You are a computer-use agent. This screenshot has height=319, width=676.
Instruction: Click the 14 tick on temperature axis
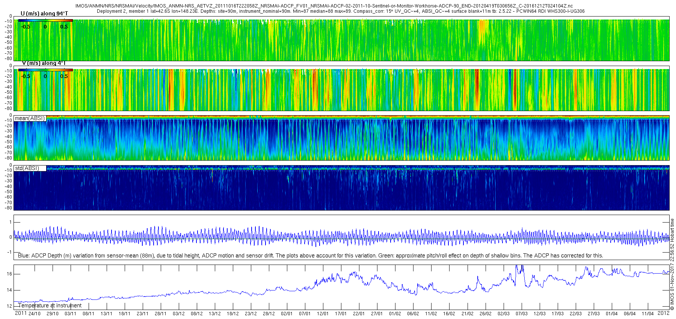[x=9, y=290]
